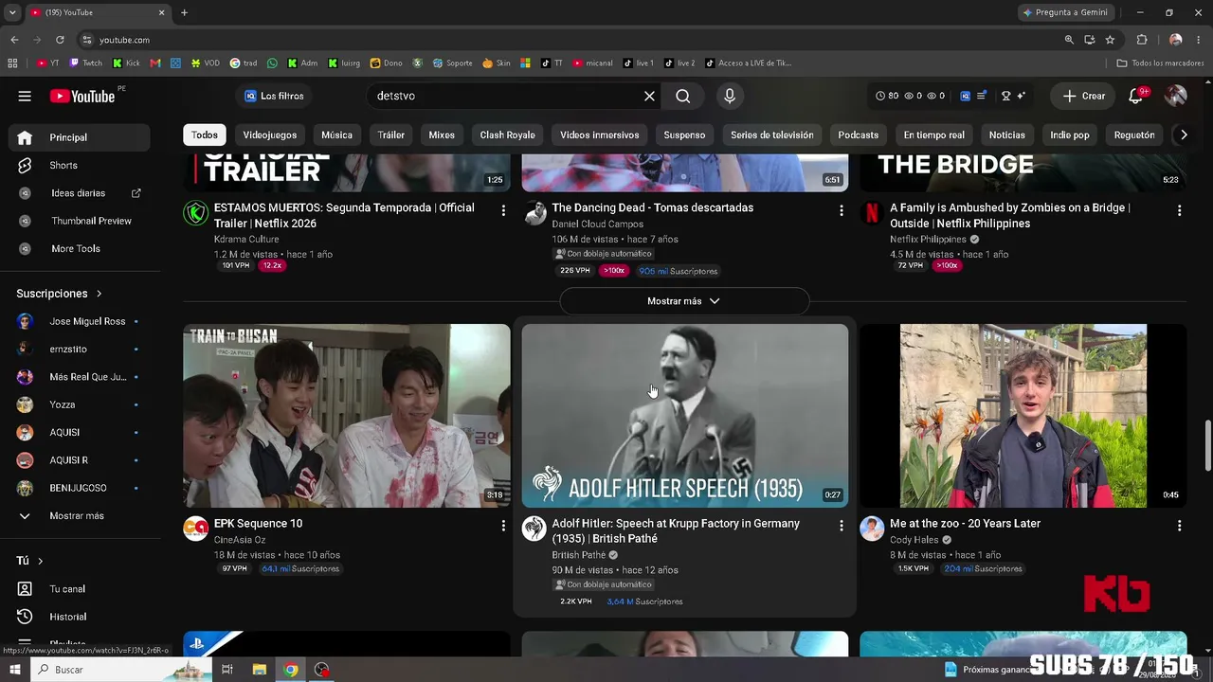Start voice search with the microphone
Screen dimensions: 1213x682
pos(729,96)
